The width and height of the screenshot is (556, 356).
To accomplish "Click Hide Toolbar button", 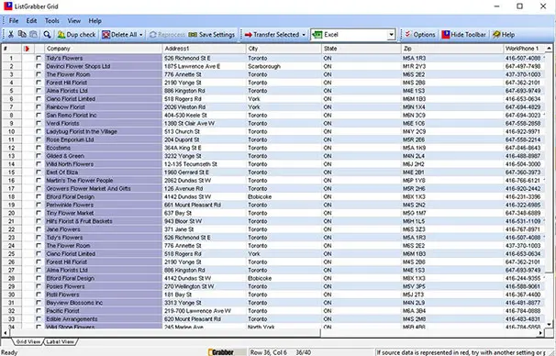I will coord(463,34).
